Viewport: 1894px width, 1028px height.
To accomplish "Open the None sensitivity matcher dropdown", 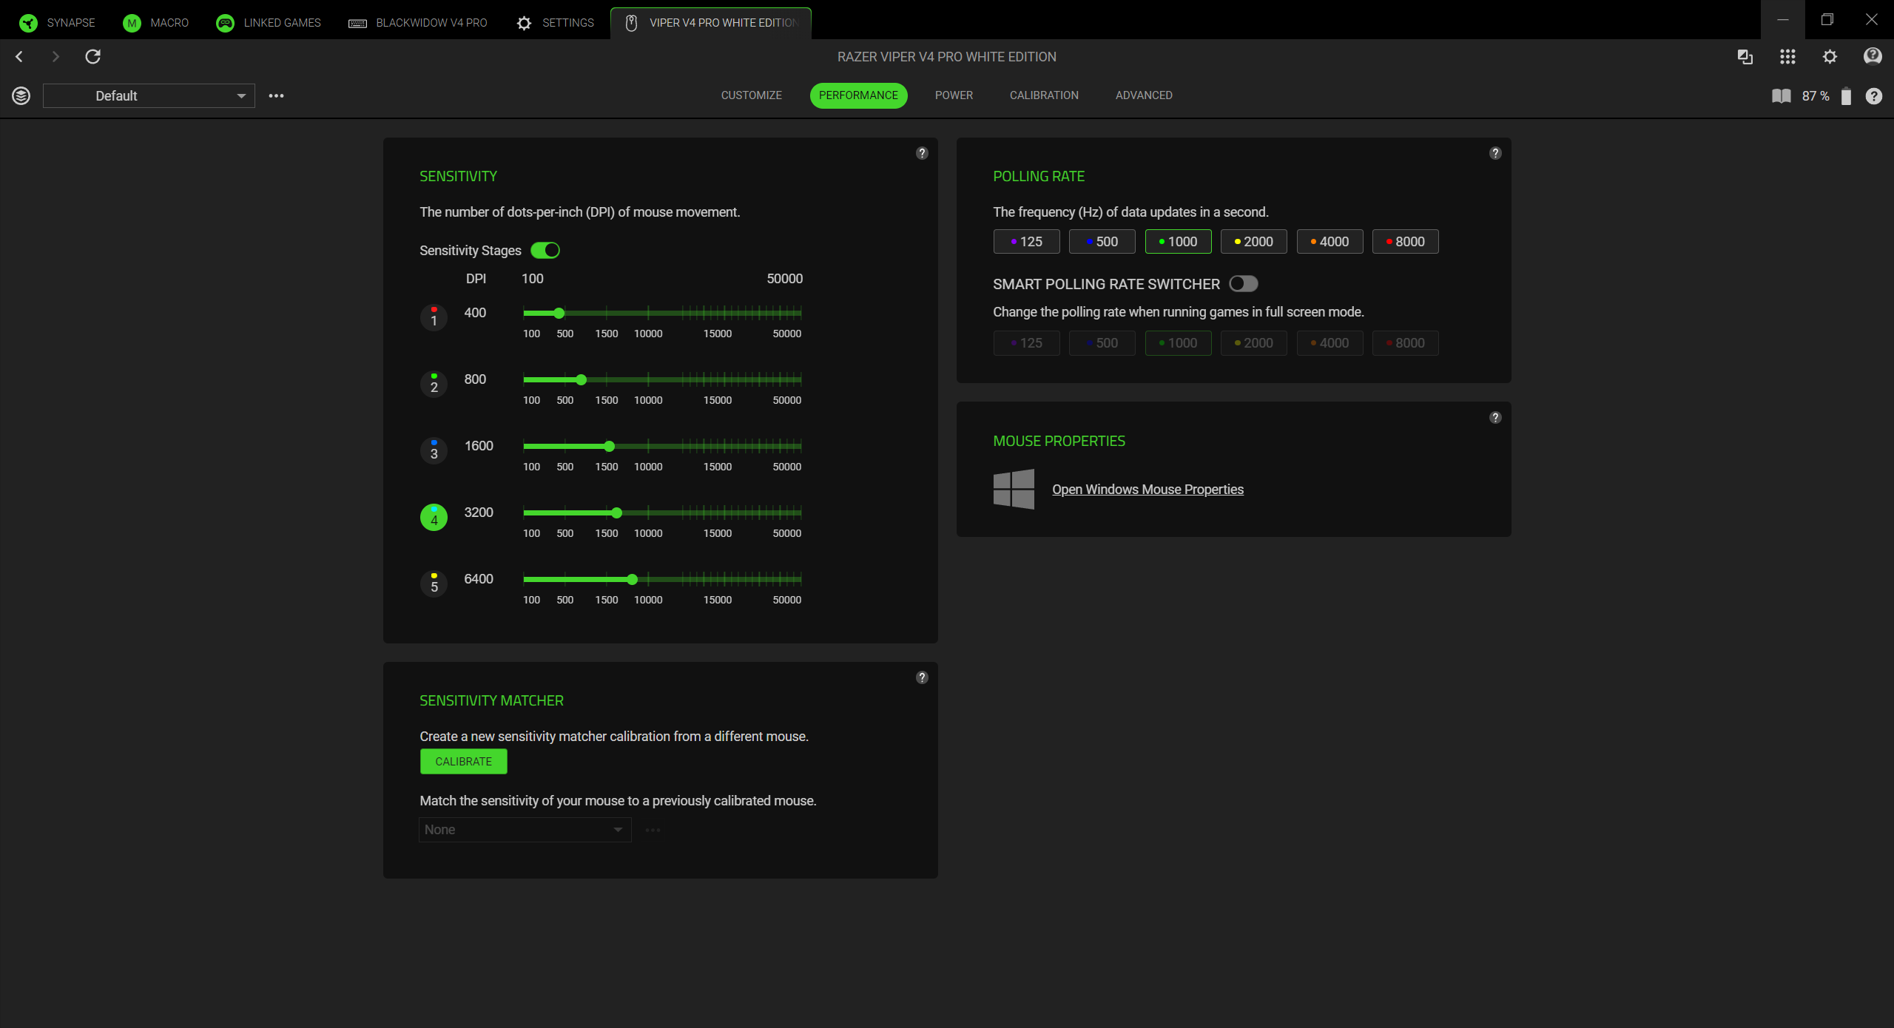I will (525, 829).
